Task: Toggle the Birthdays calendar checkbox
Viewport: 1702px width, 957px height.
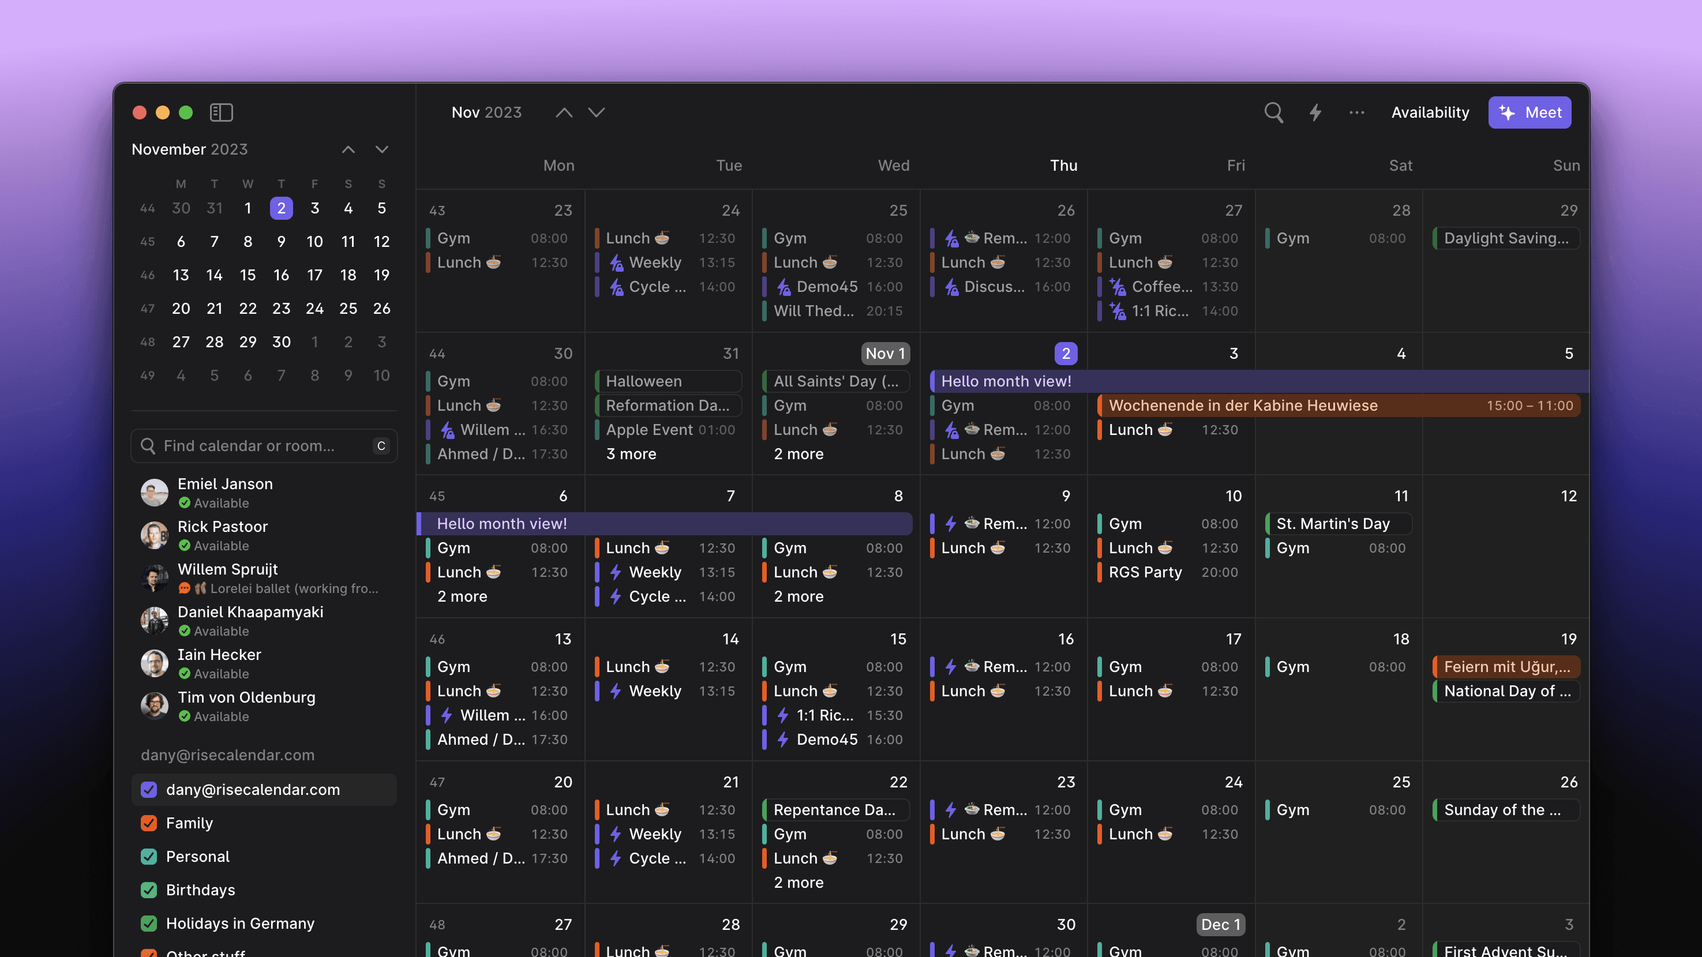Action: [149, 890]
